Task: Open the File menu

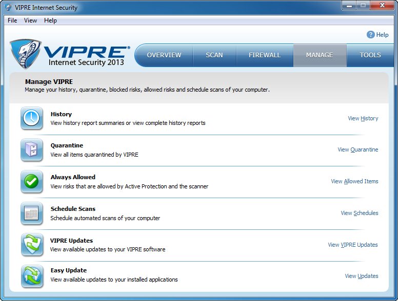Action: (12, 20)
